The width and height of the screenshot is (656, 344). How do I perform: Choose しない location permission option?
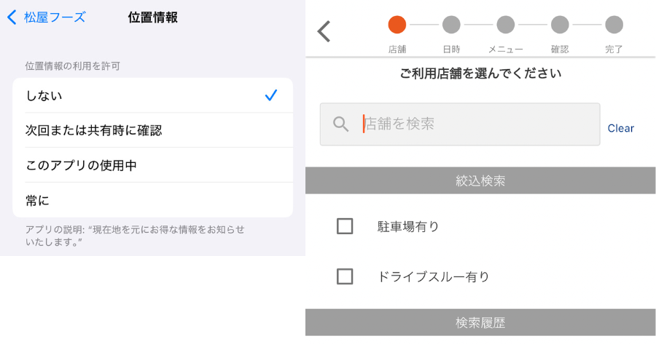click(153, 95)
